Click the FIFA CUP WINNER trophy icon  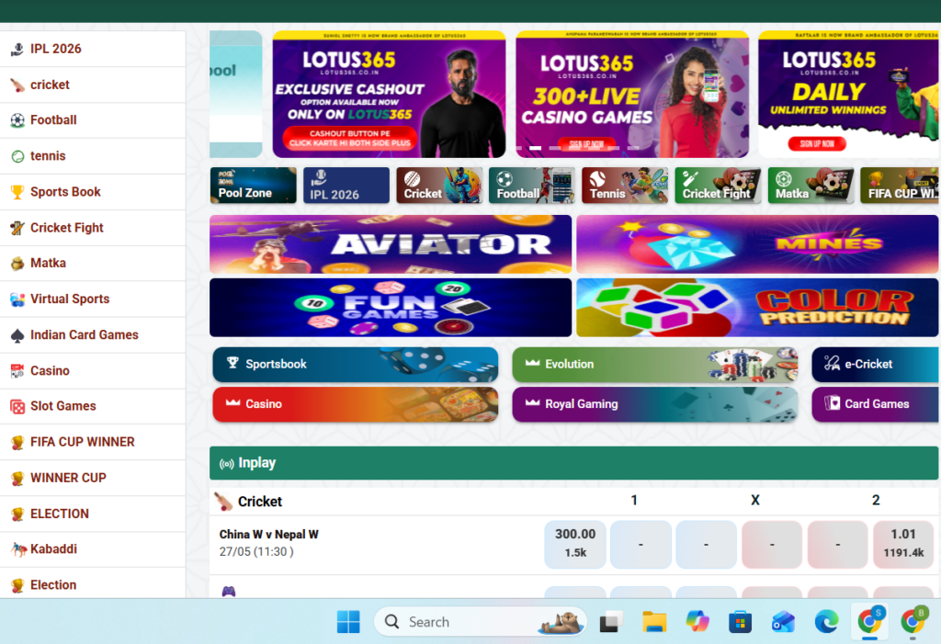click(x=17, y=443)
